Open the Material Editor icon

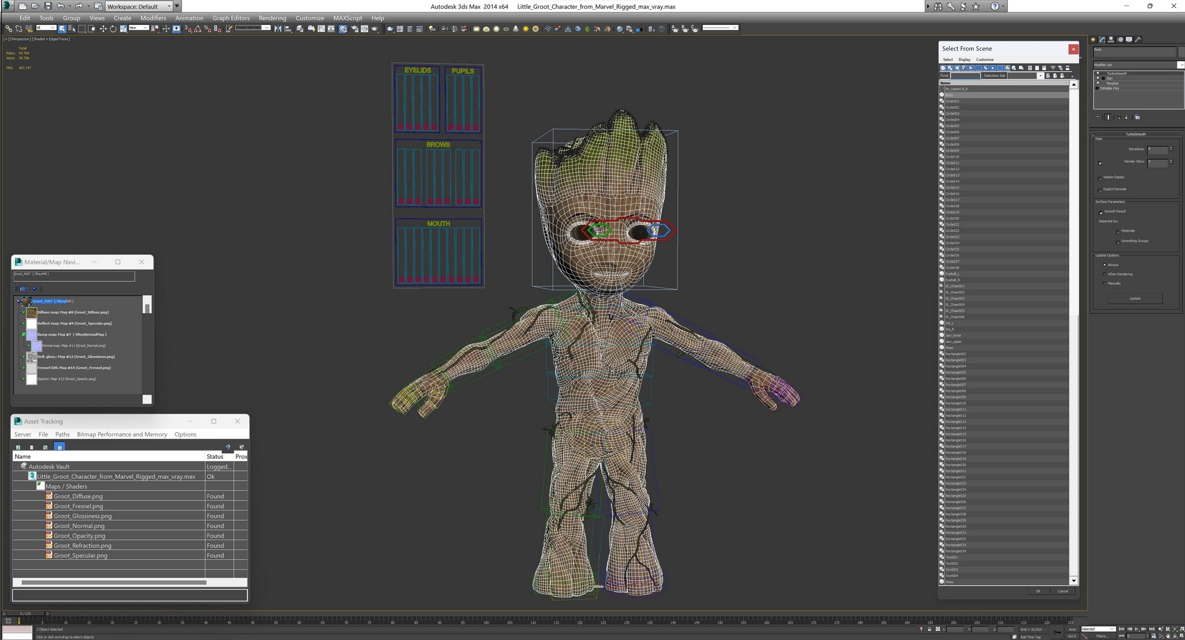coord(343,28)
